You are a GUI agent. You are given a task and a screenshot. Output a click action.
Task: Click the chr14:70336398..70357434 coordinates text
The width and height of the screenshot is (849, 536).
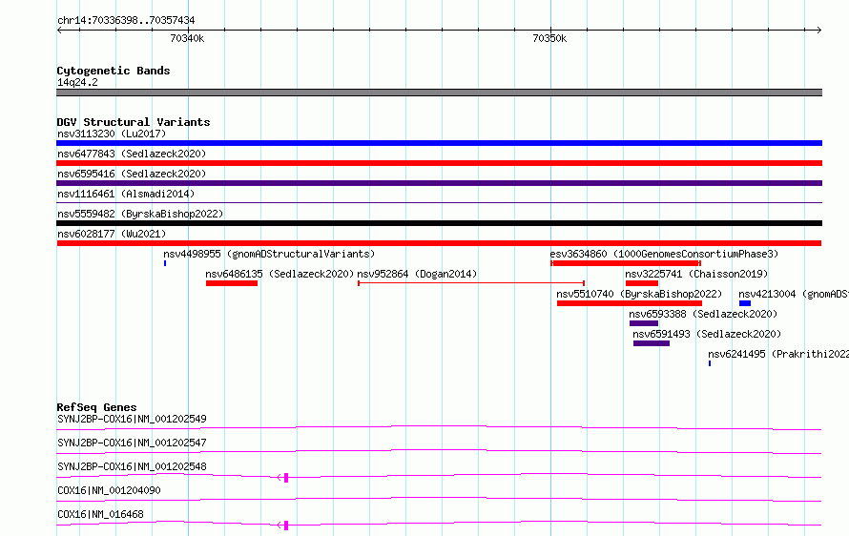coord(126,21)
